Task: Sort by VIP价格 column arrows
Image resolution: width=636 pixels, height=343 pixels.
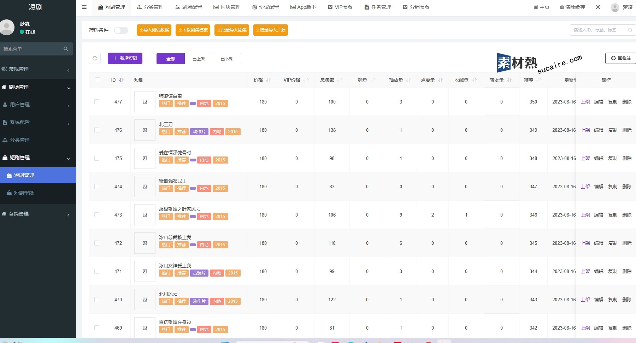Action: point(306,80)
